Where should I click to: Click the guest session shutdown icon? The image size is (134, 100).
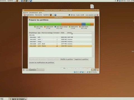[97, 15]
